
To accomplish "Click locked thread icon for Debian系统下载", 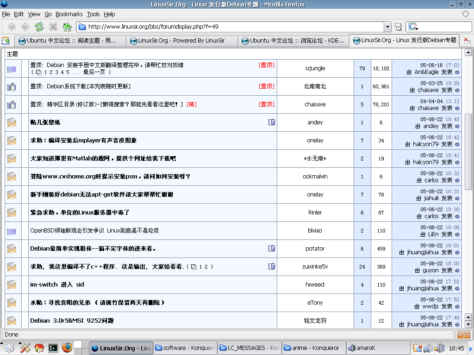I will click(12, 87).
